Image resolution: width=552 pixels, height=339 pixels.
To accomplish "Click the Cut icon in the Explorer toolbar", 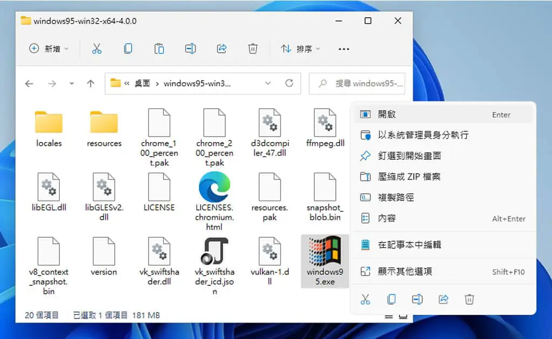I will tap(96, 48).
